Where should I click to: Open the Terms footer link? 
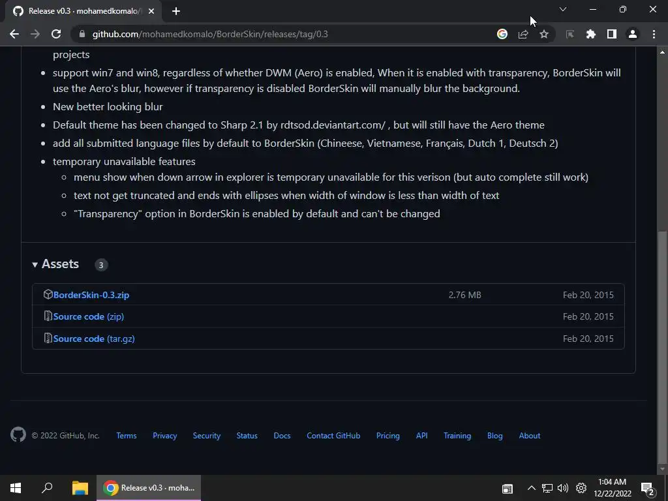(x=127, y=435)
